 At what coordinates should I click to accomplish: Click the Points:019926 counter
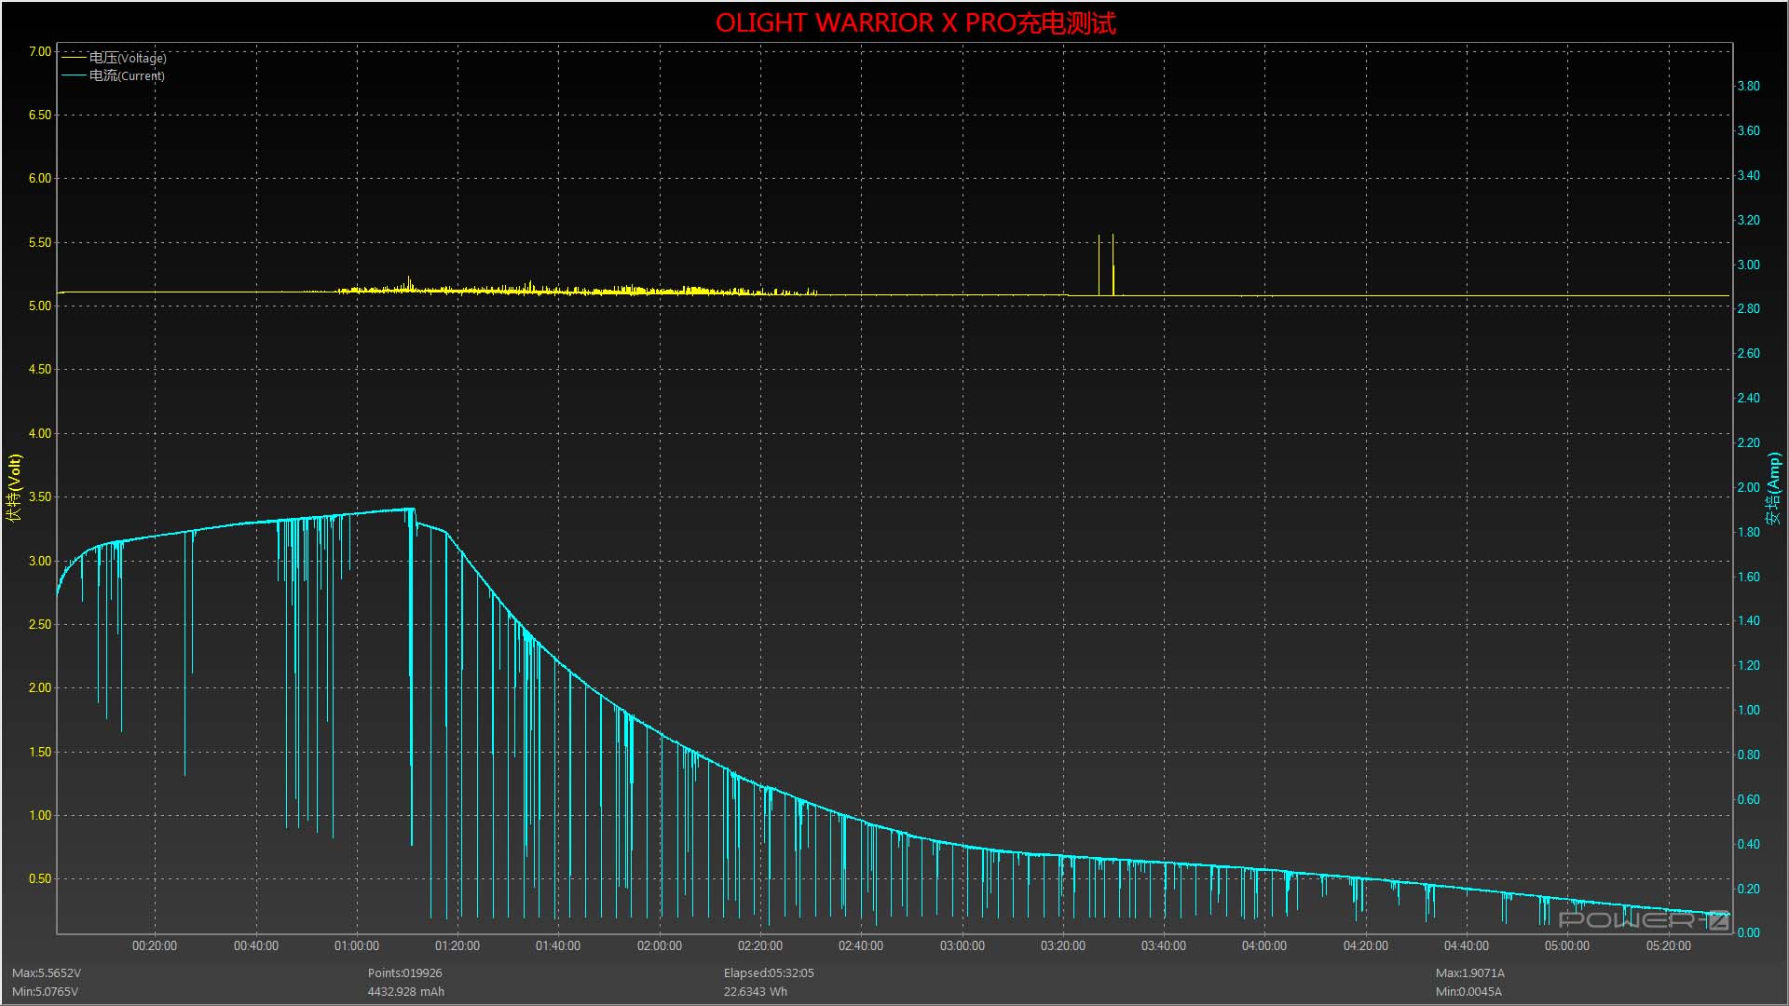[x=404, y=972]
